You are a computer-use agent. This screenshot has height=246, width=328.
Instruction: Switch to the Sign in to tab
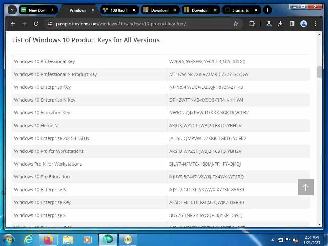point(242,10)
